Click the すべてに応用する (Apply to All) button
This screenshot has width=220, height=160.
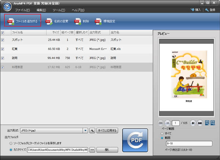click(x=107, y=130)
